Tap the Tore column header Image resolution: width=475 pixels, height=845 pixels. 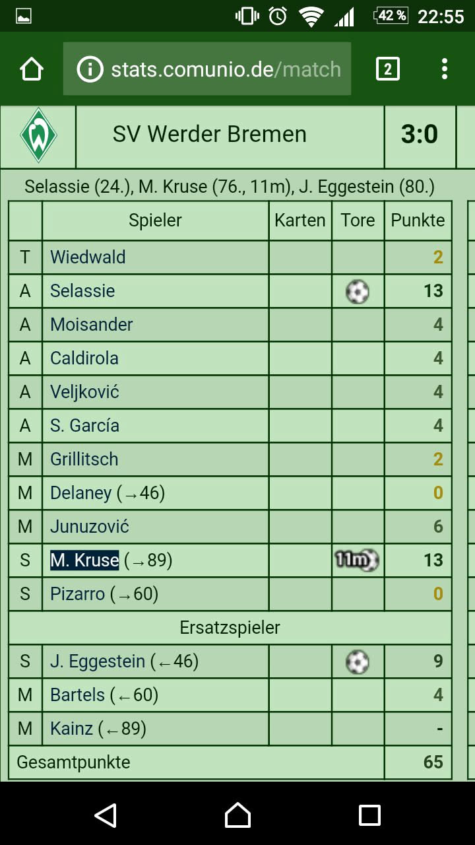pos(358,220)
